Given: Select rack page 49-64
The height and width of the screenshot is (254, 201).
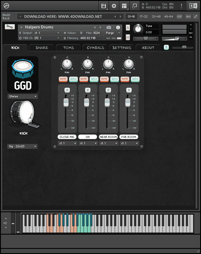Looking at the screenshot, I should pyautogui.click(x=169, y=17).
